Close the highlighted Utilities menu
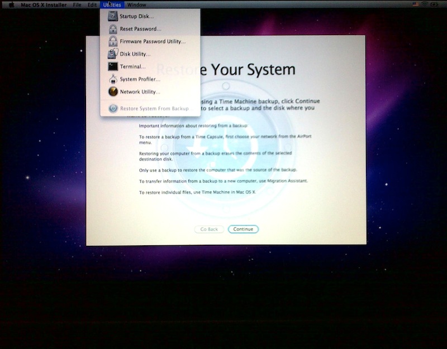447x349 pixels. [112, 5]
